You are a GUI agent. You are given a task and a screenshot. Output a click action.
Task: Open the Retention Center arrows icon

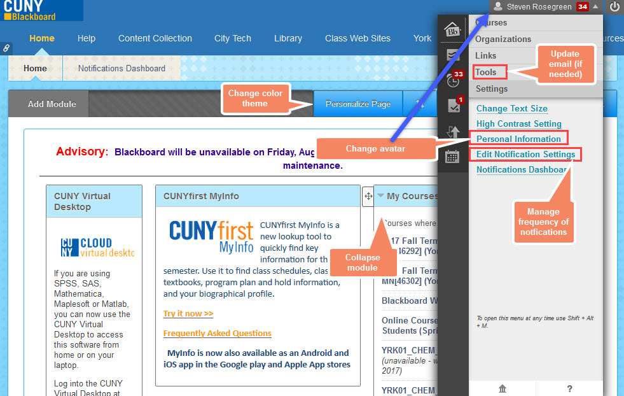click(453, 132)
